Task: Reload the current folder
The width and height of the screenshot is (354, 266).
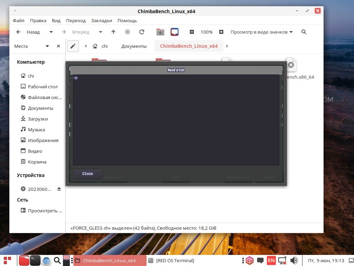Action: tap(142, 32)
